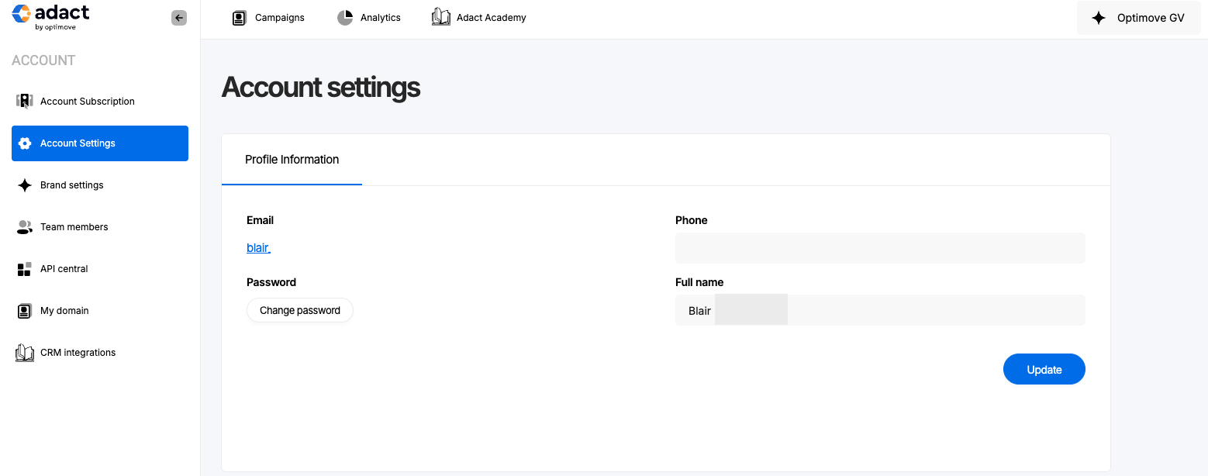Click the Full name input field

coord(879,309)
